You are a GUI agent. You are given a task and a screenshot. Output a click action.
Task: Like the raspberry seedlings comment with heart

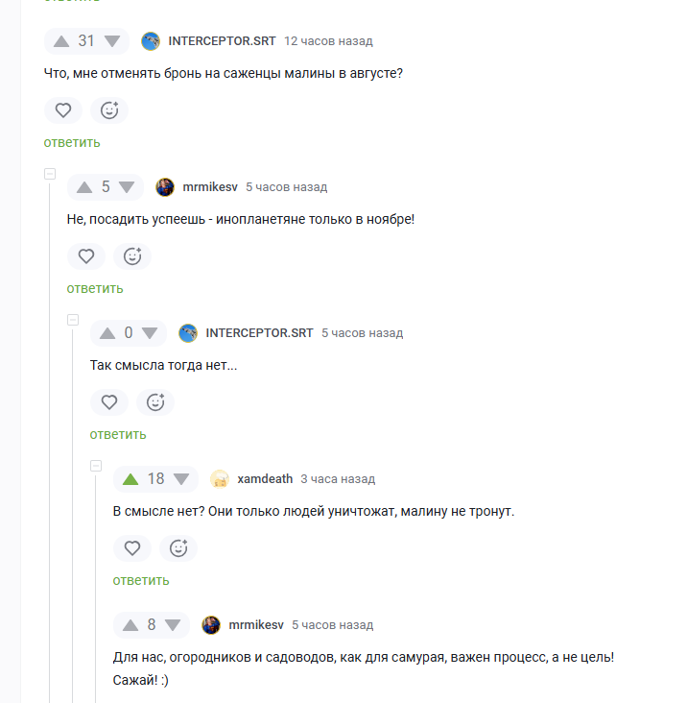click(x=63, y=110)
